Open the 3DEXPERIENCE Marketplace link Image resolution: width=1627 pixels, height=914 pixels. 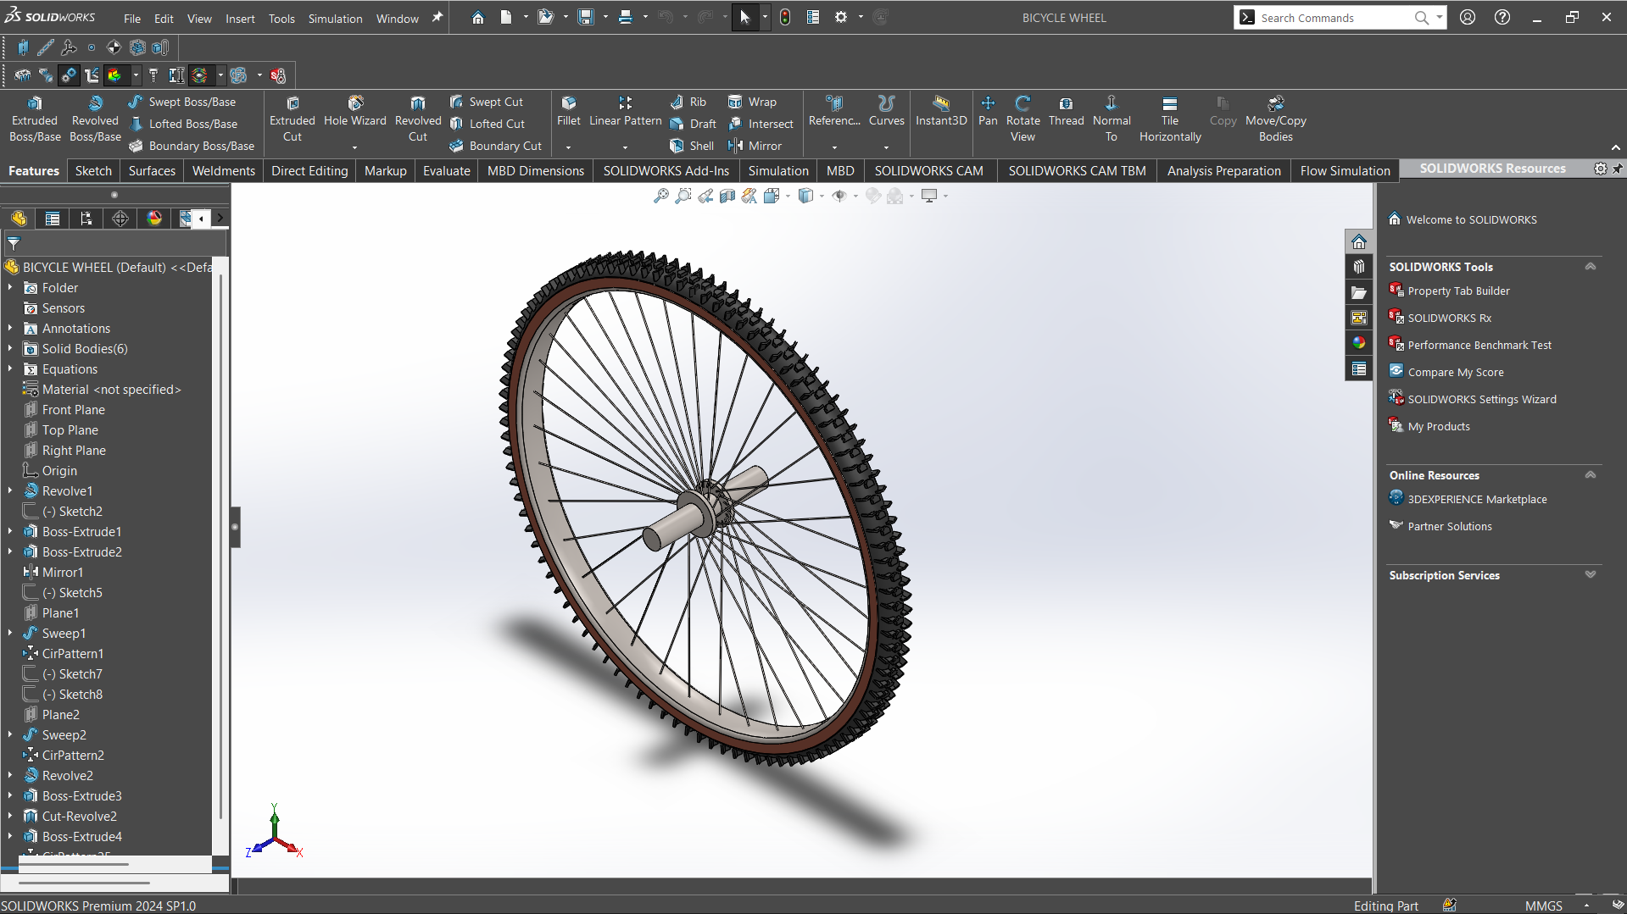click(x=1477, y=500)
